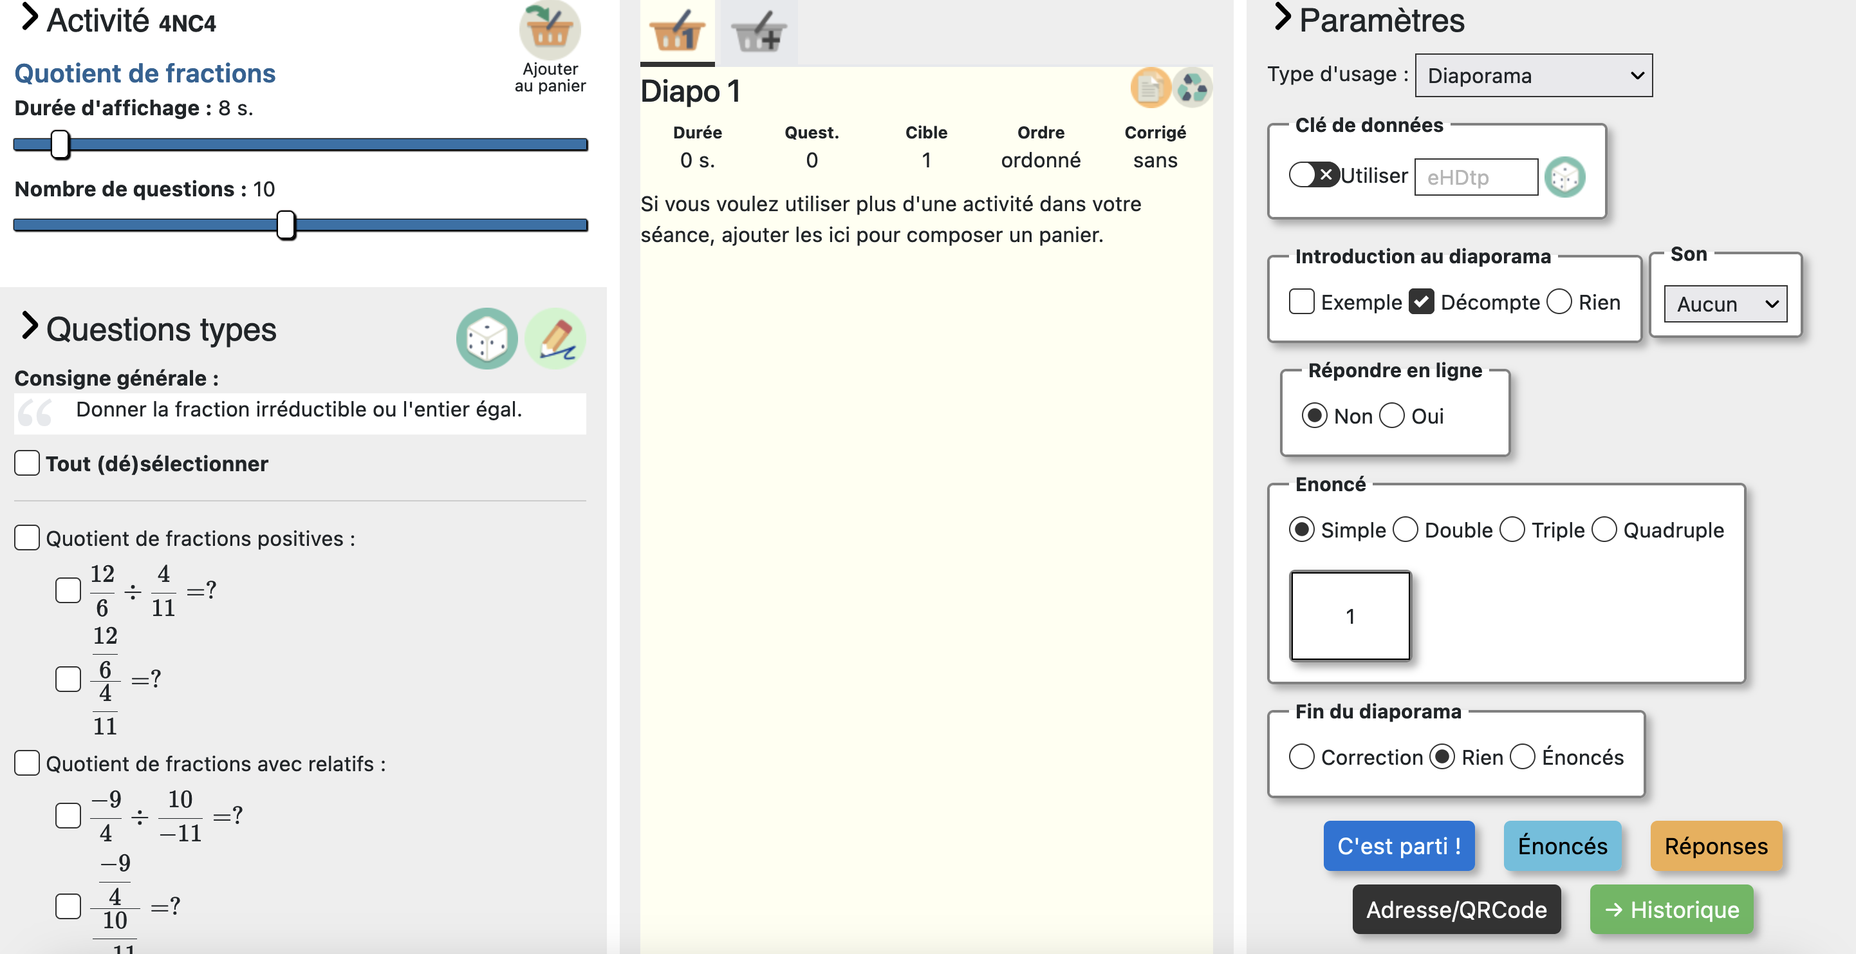Collapse the Paramètres section chevron
This screenshot has height=954, width=1856.
[1282, 17]
